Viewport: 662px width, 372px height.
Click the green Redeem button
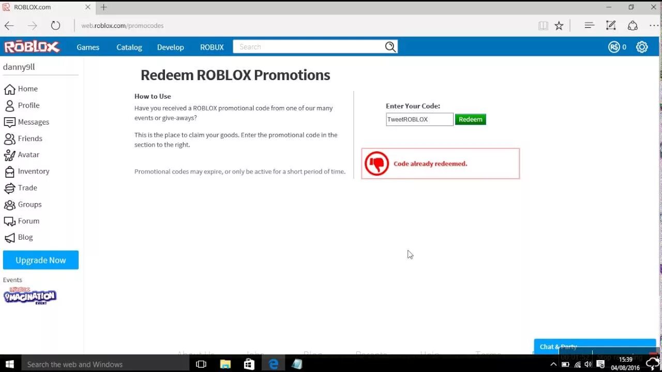click(x=471, y=119)
